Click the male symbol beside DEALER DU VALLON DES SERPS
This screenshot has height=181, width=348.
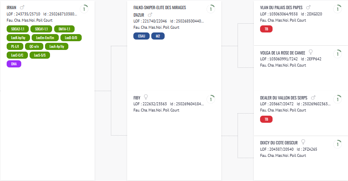point(313,98)
